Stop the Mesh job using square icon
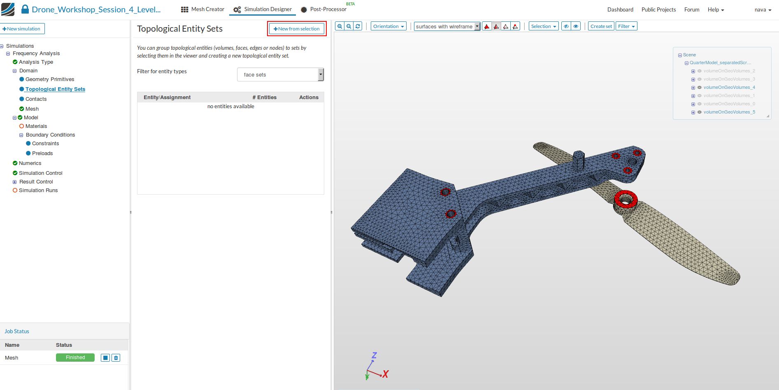This screenshot has width=779, height=390. pyautogui.click(x=105, y=358)
